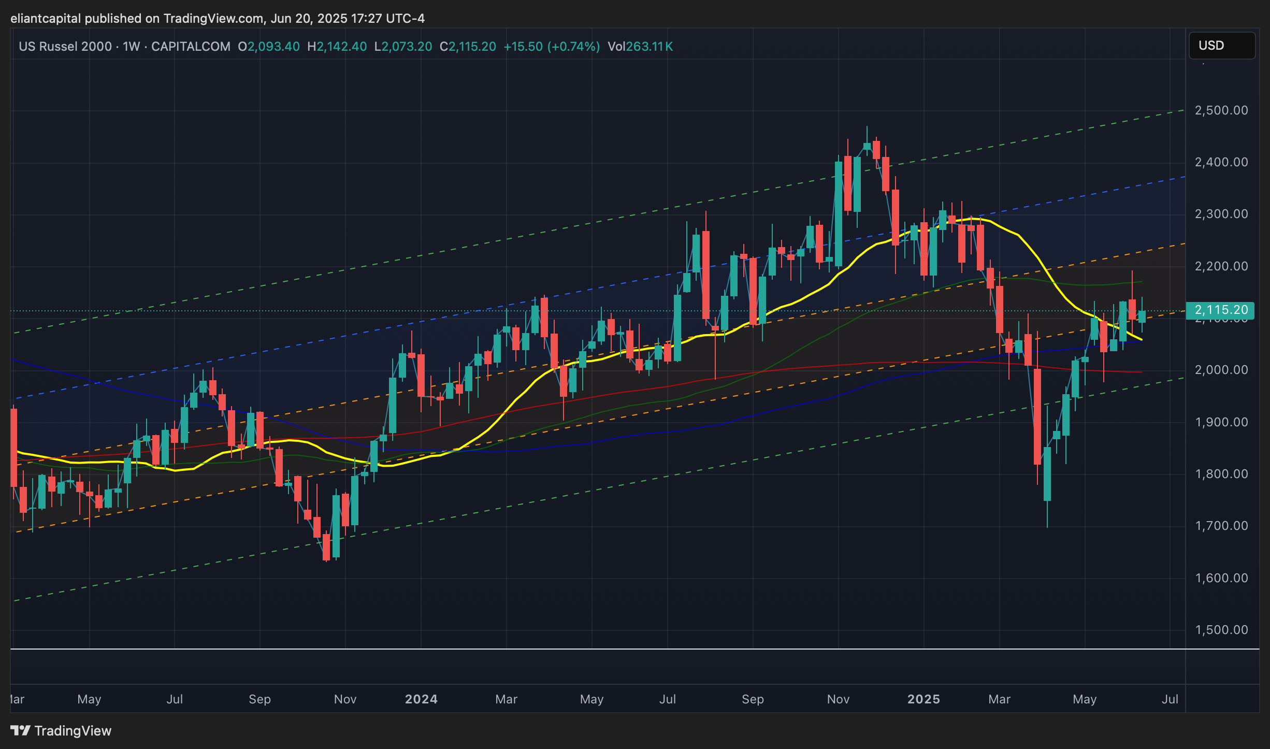Image resolution: width=1270 pixels, height=749 pixels.
Task: Select the 1W interval label
Action: pyautogui.click(x=131, y=47)
